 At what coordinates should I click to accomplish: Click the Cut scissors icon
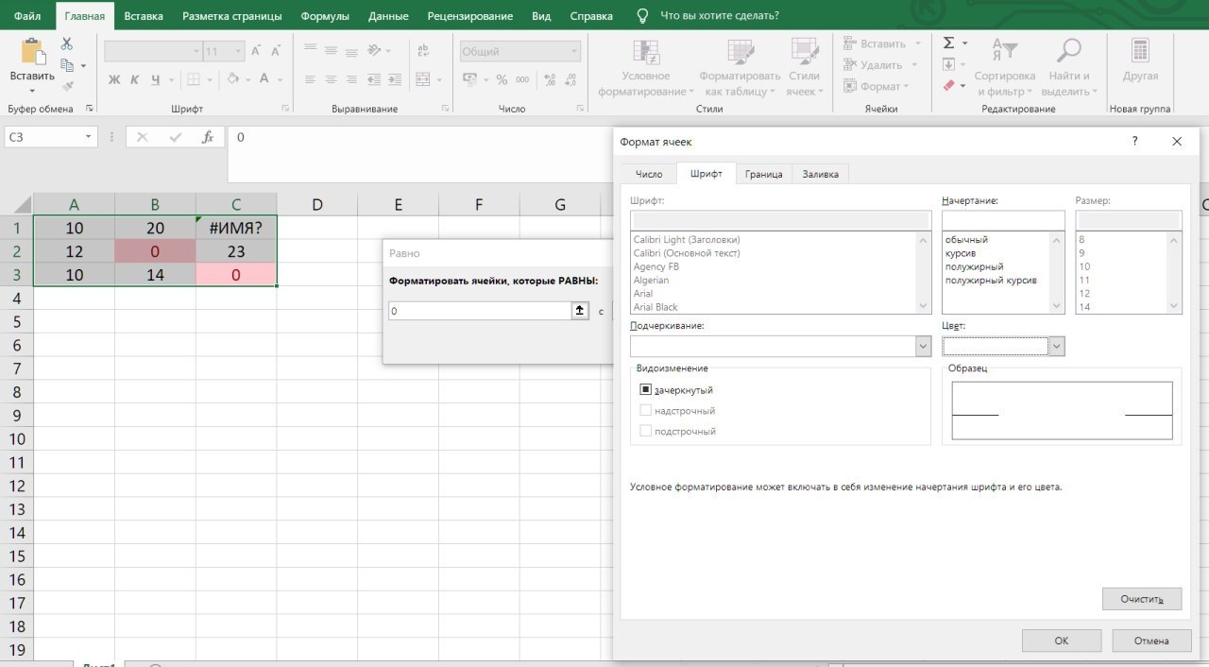click(x=67, y=44)
